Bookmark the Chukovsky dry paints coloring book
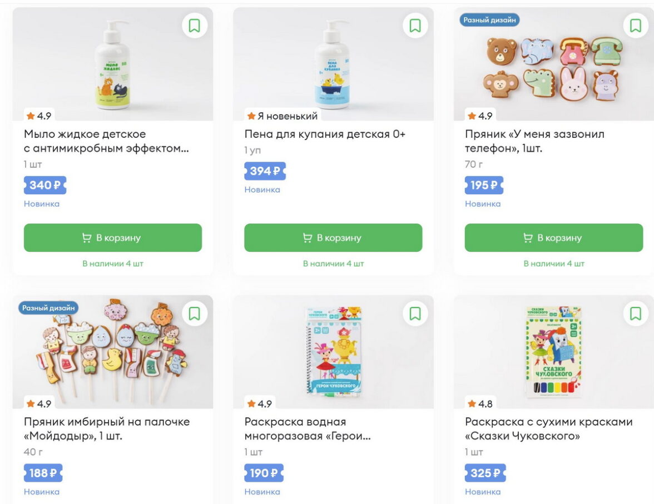The width and height of the screenshot is (654, 504). pyautogui.click(x=636, y=313)
